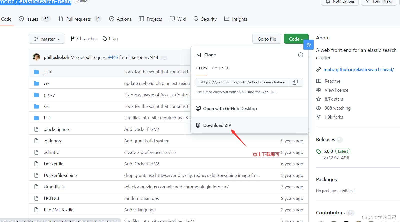Image resolution: width=400 pixels, height=222 pixels.
Task: Open the Dockerfile-alpine file
Action: coord(60,175)
